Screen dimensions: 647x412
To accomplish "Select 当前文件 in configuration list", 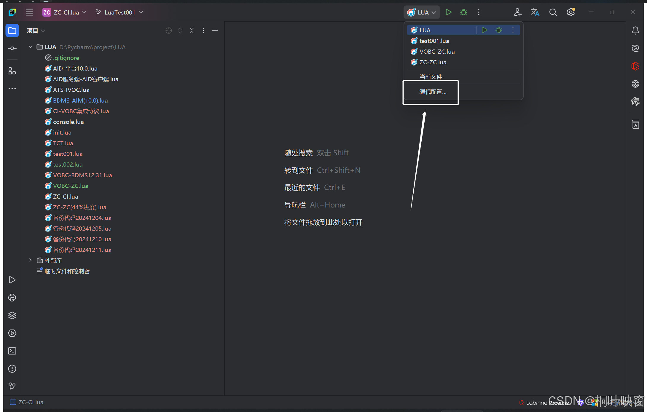I will pos(431,77).
